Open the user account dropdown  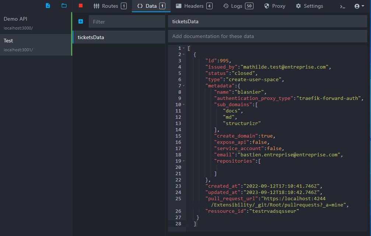coord(359,6)
